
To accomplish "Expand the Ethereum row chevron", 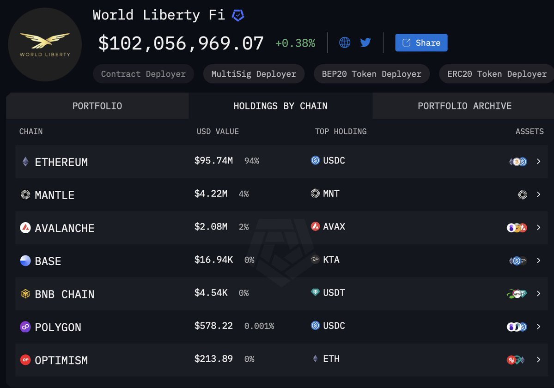I will click(x=538, y=162).
